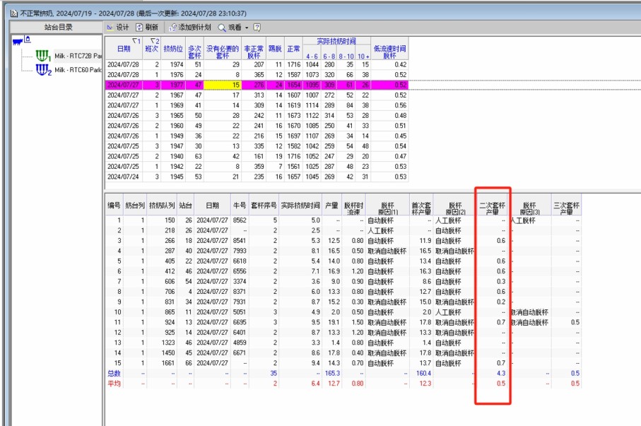641x426 pixels.
Task: Click the Milk - RTC72B parlor icon
Action: 44,55
